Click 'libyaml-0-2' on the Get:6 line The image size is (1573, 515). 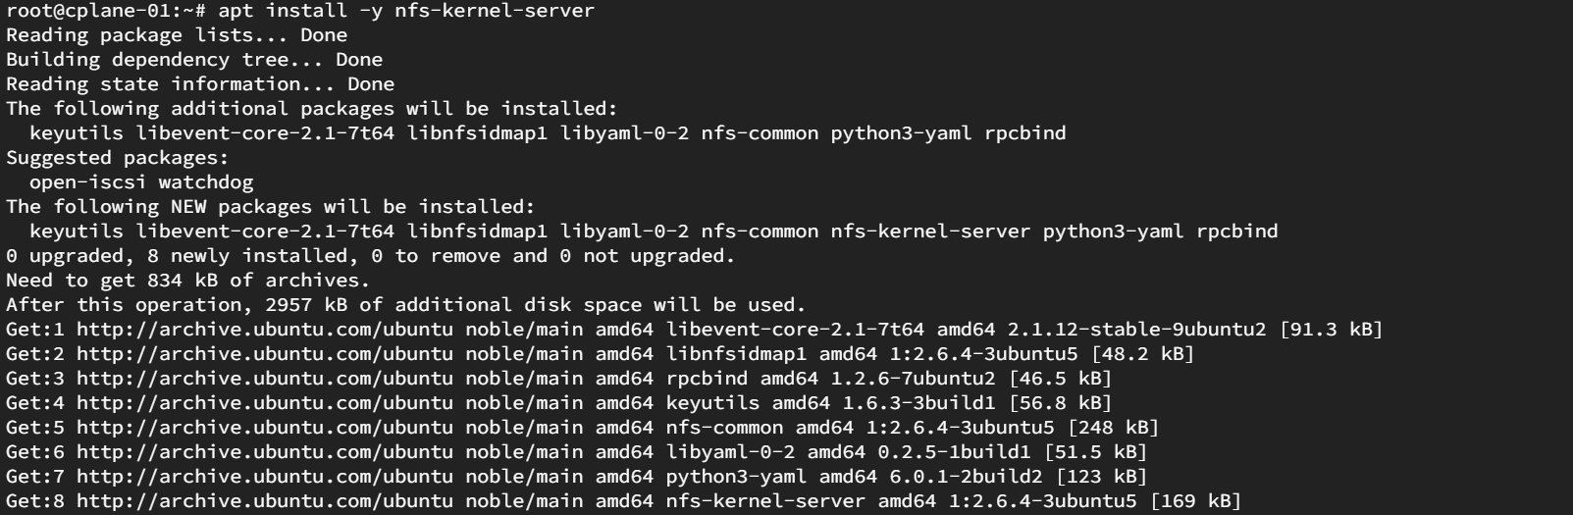730,452
